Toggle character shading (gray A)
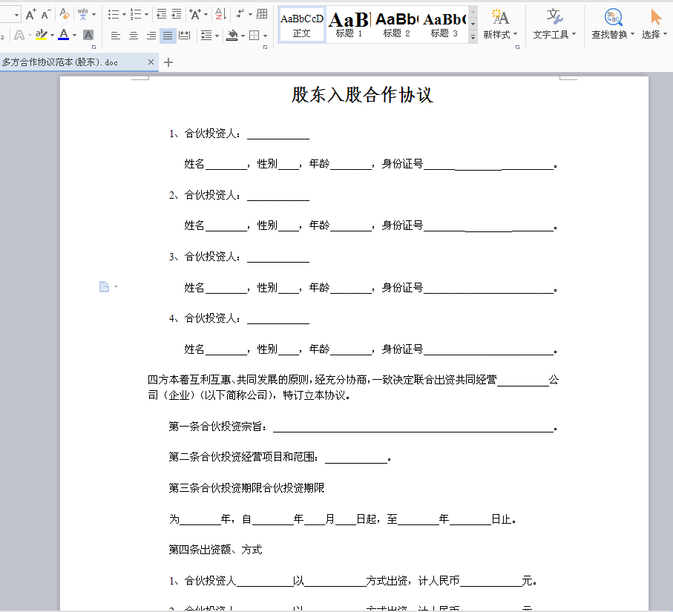673x612 pixels. coord(88,35)
